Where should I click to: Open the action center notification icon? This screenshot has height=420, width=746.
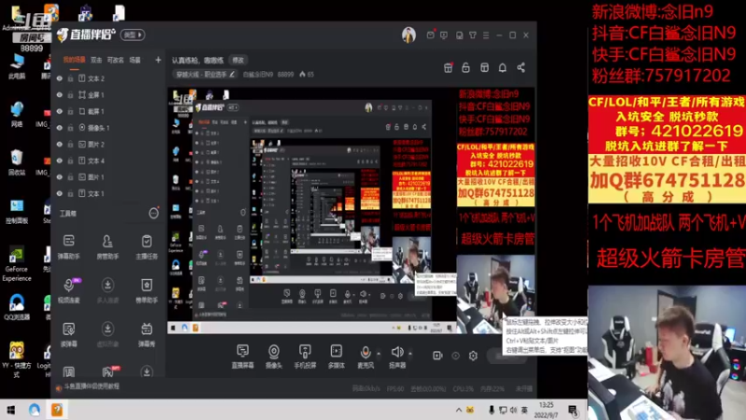pyautogui.click(x=573, y=410)
